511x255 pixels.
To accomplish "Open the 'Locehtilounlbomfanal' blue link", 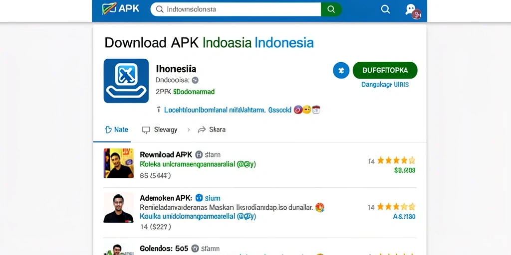I will tap(228, 110).
